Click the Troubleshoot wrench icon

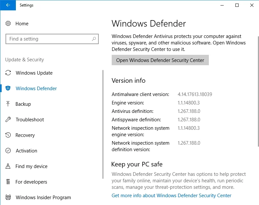click(x=8, y=120)
